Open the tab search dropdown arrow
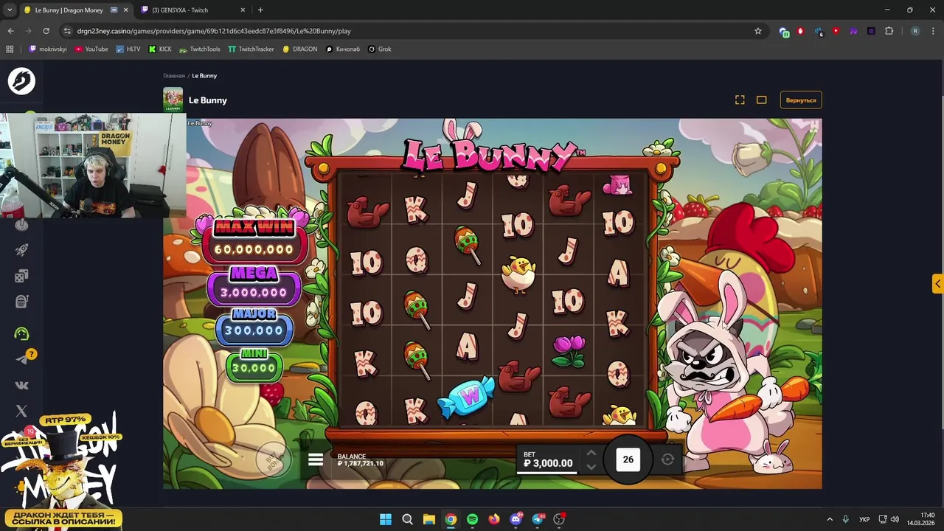The image size is (944, 531). tap(9, 10)
